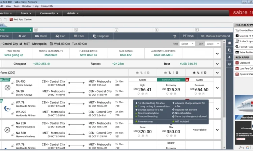This screenshot has height=151, width=253.
Task: Expand the Cheapest Fastest Best row
Action: [217, 64]
